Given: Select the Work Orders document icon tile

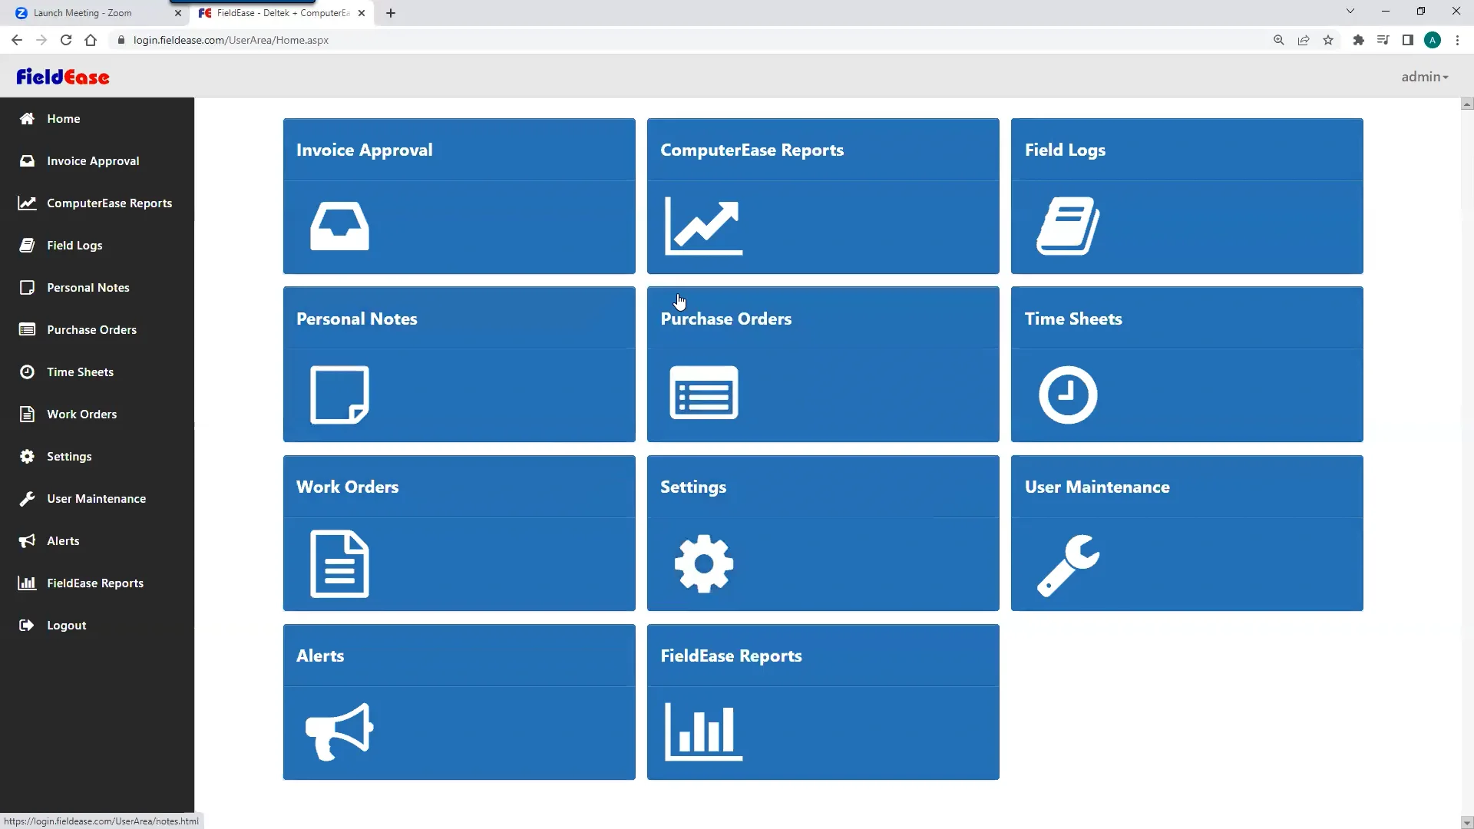Looking at the screenshot, I should coord(339,564).
